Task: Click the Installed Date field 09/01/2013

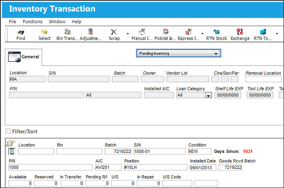Action: [x=203, y=168]
